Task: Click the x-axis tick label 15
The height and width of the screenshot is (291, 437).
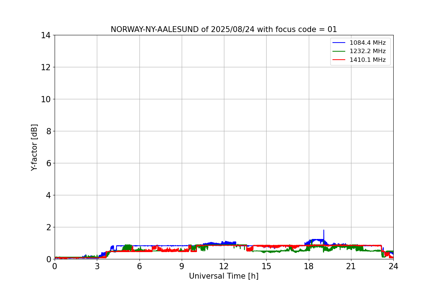Action: click(x=266, y=266)
